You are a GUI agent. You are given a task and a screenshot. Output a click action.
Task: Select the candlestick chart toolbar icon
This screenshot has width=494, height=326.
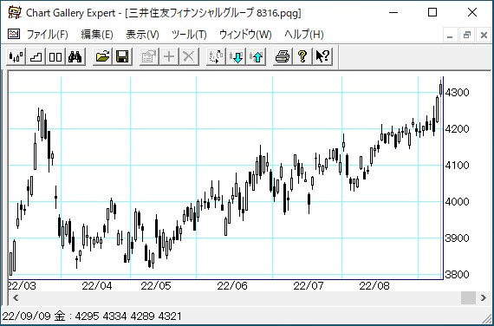pos(16,57)
